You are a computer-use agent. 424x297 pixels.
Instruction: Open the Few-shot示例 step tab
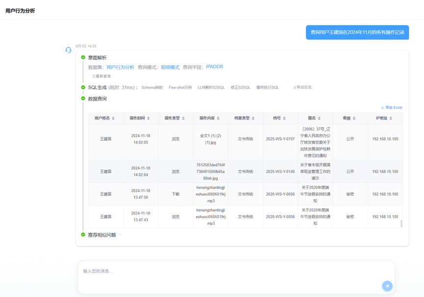[180, 87]
